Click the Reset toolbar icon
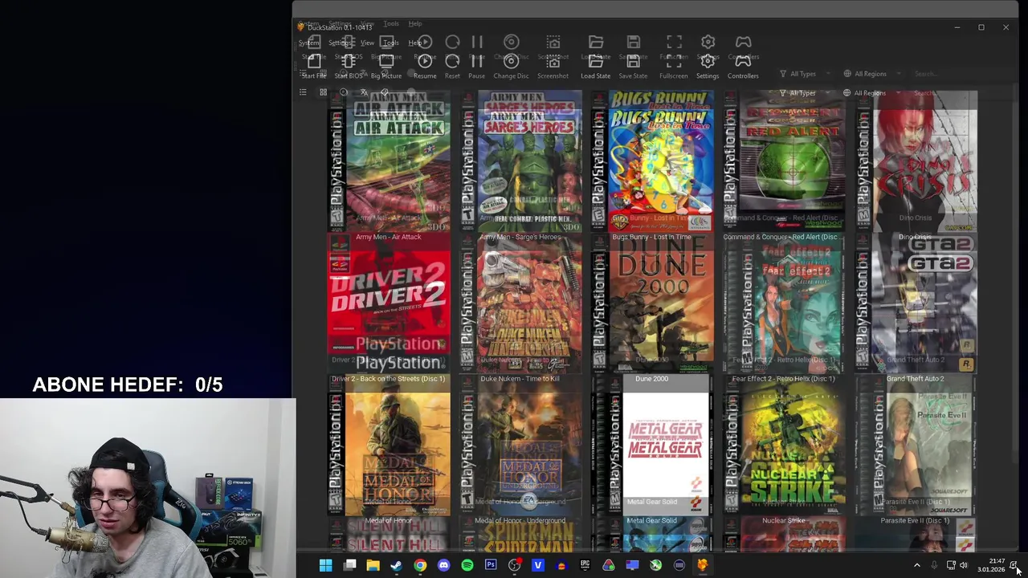The image size is (1028, 578). (x=452, y=61)
